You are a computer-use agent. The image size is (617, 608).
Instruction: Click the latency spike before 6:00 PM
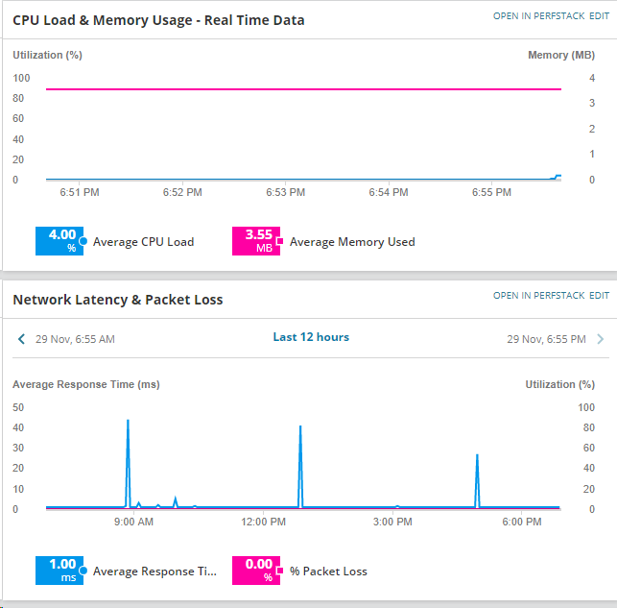477,480
